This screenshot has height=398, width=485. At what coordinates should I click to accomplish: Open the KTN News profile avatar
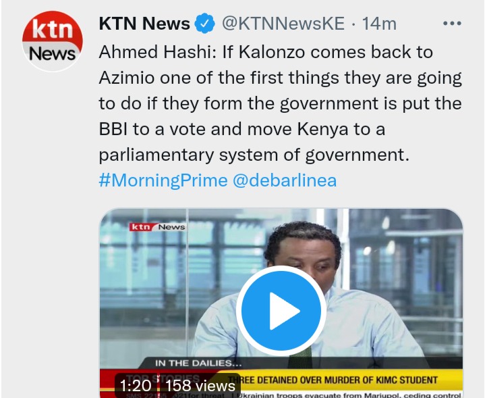pyautogui.click(x=52, y=41)
